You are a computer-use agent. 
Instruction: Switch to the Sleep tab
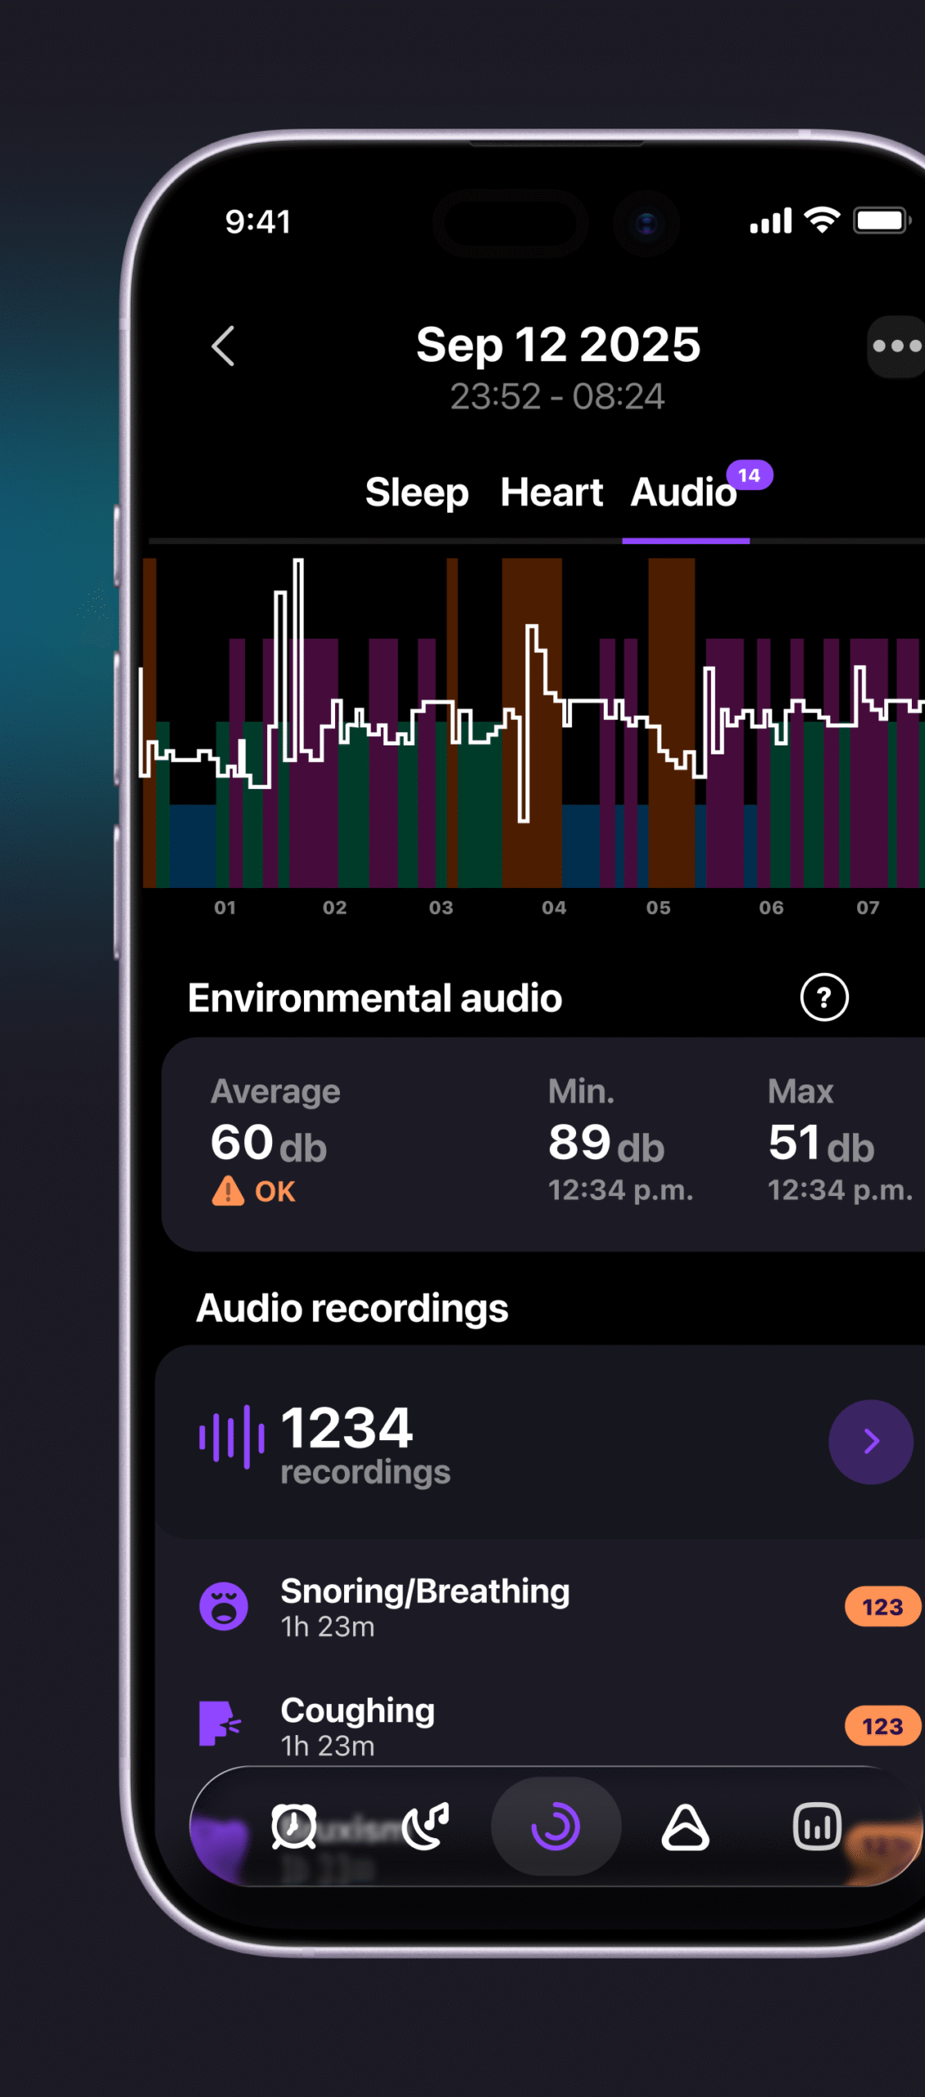(416, 492)
